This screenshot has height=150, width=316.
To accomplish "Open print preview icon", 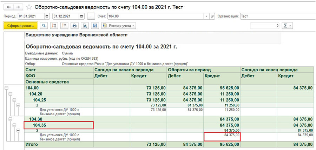I will pyautogui.click(x=85, y=26).
